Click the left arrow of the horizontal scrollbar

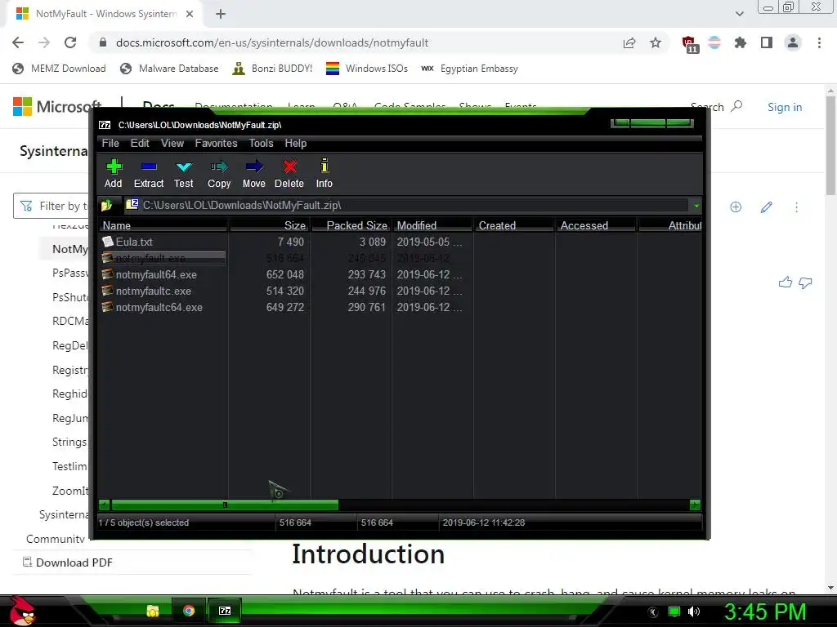click(104, 505)
